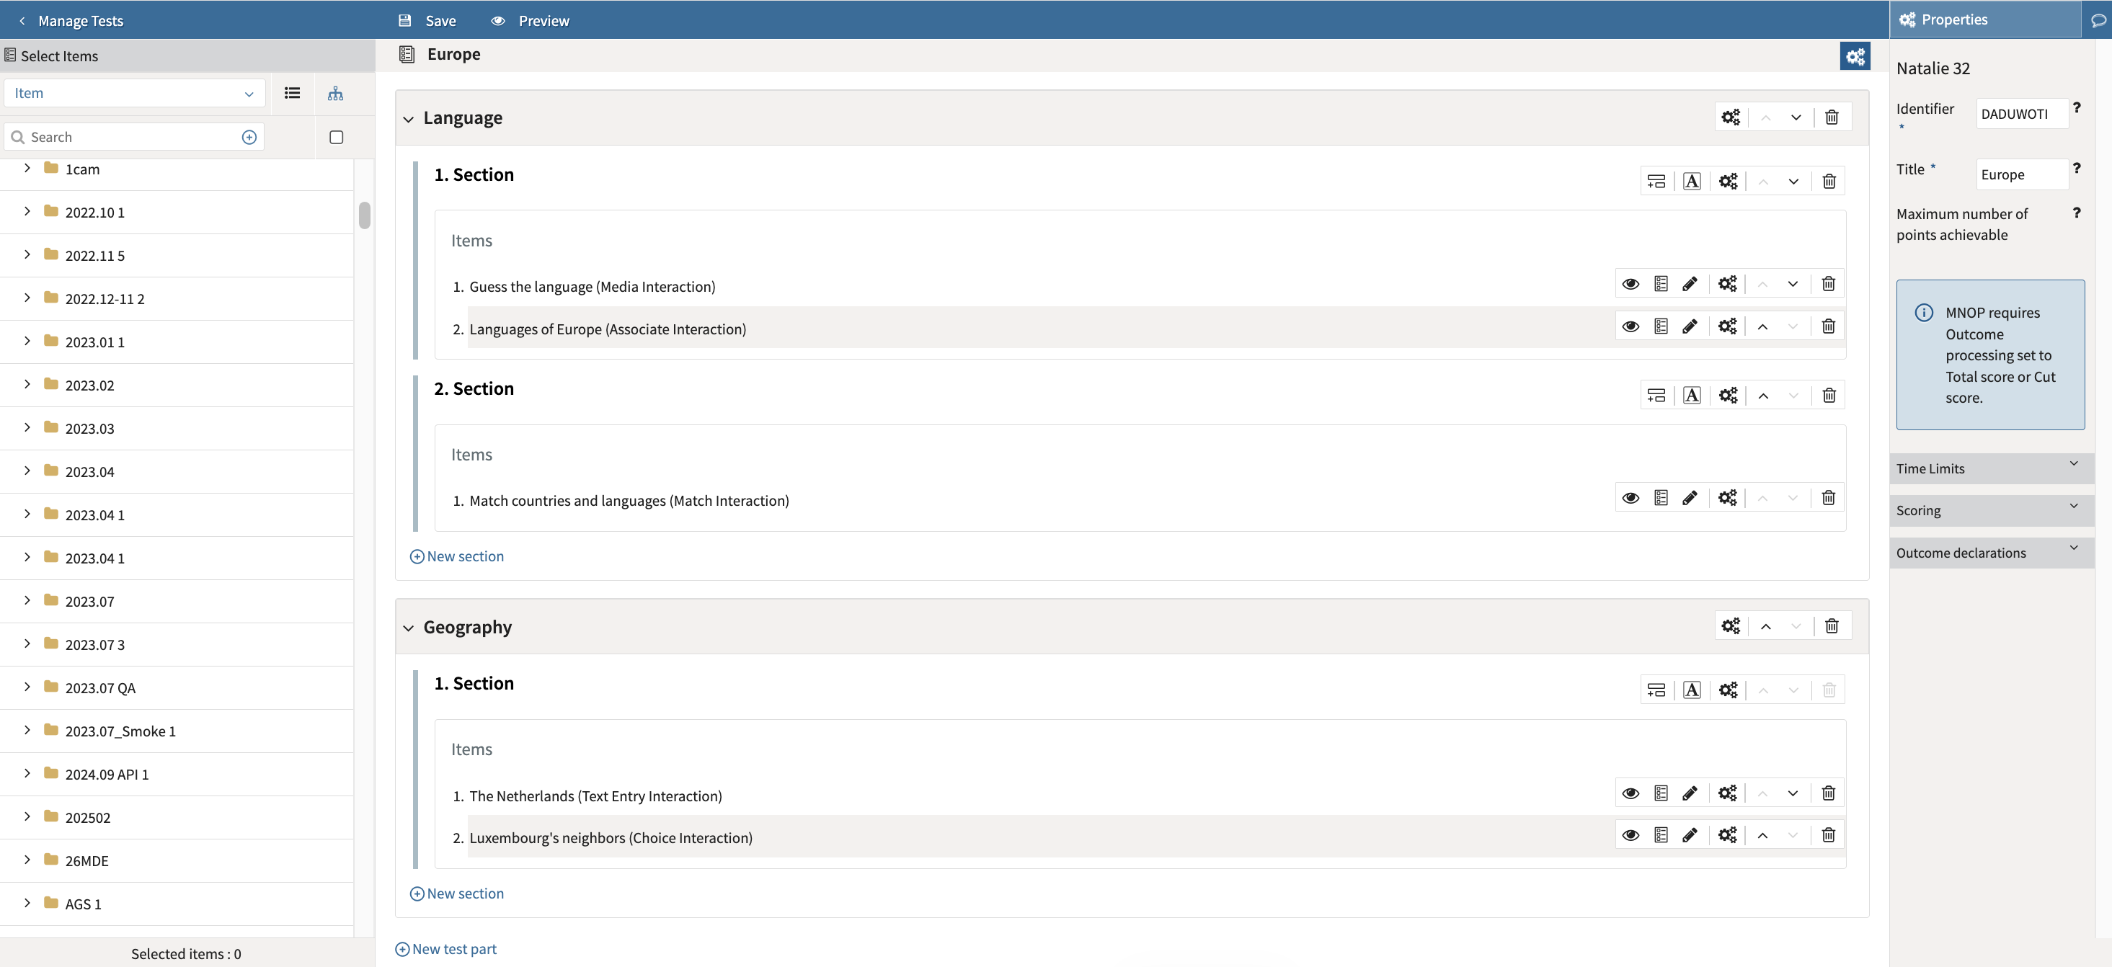Edit Languages of Europe item
2112x967 pixels.
(1689, 326)
